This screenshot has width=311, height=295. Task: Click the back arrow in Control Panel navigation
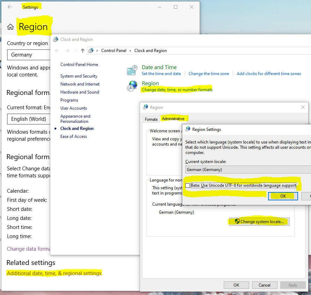(57, 51)
